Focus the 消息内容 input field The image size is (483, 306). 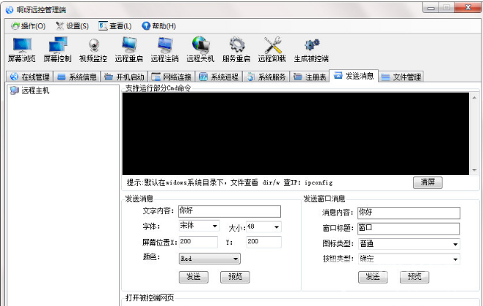[x=409, y=213]
